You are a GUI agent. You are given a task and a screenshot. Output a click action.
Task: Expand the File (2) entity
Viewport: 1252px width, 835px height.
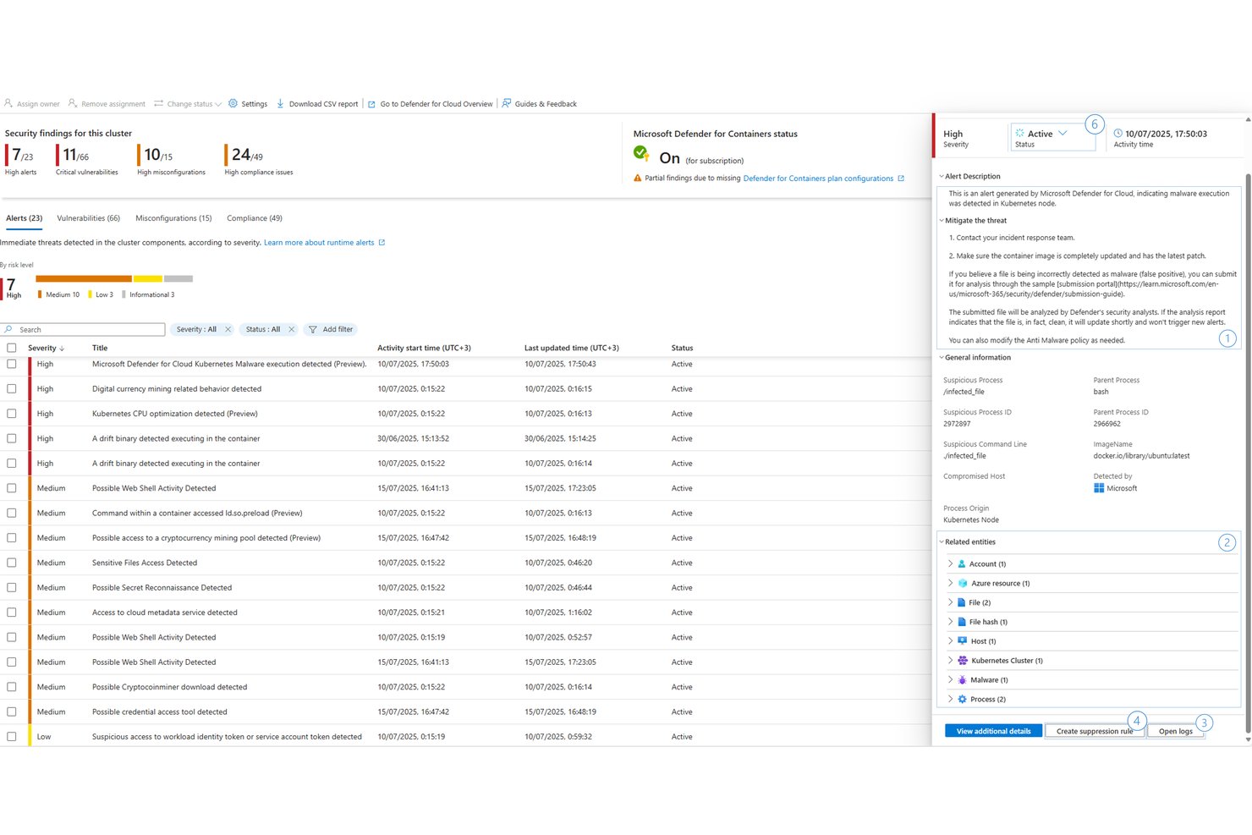click(950, 602)
